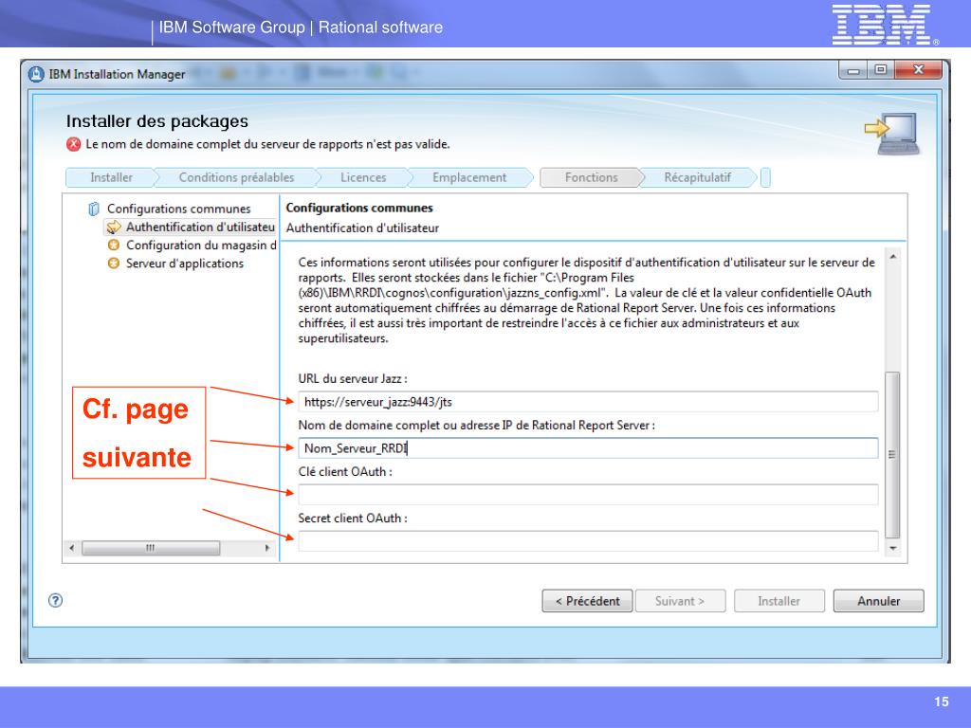
Task: Click the help question mark icon
Action: (x=55, y=600)
